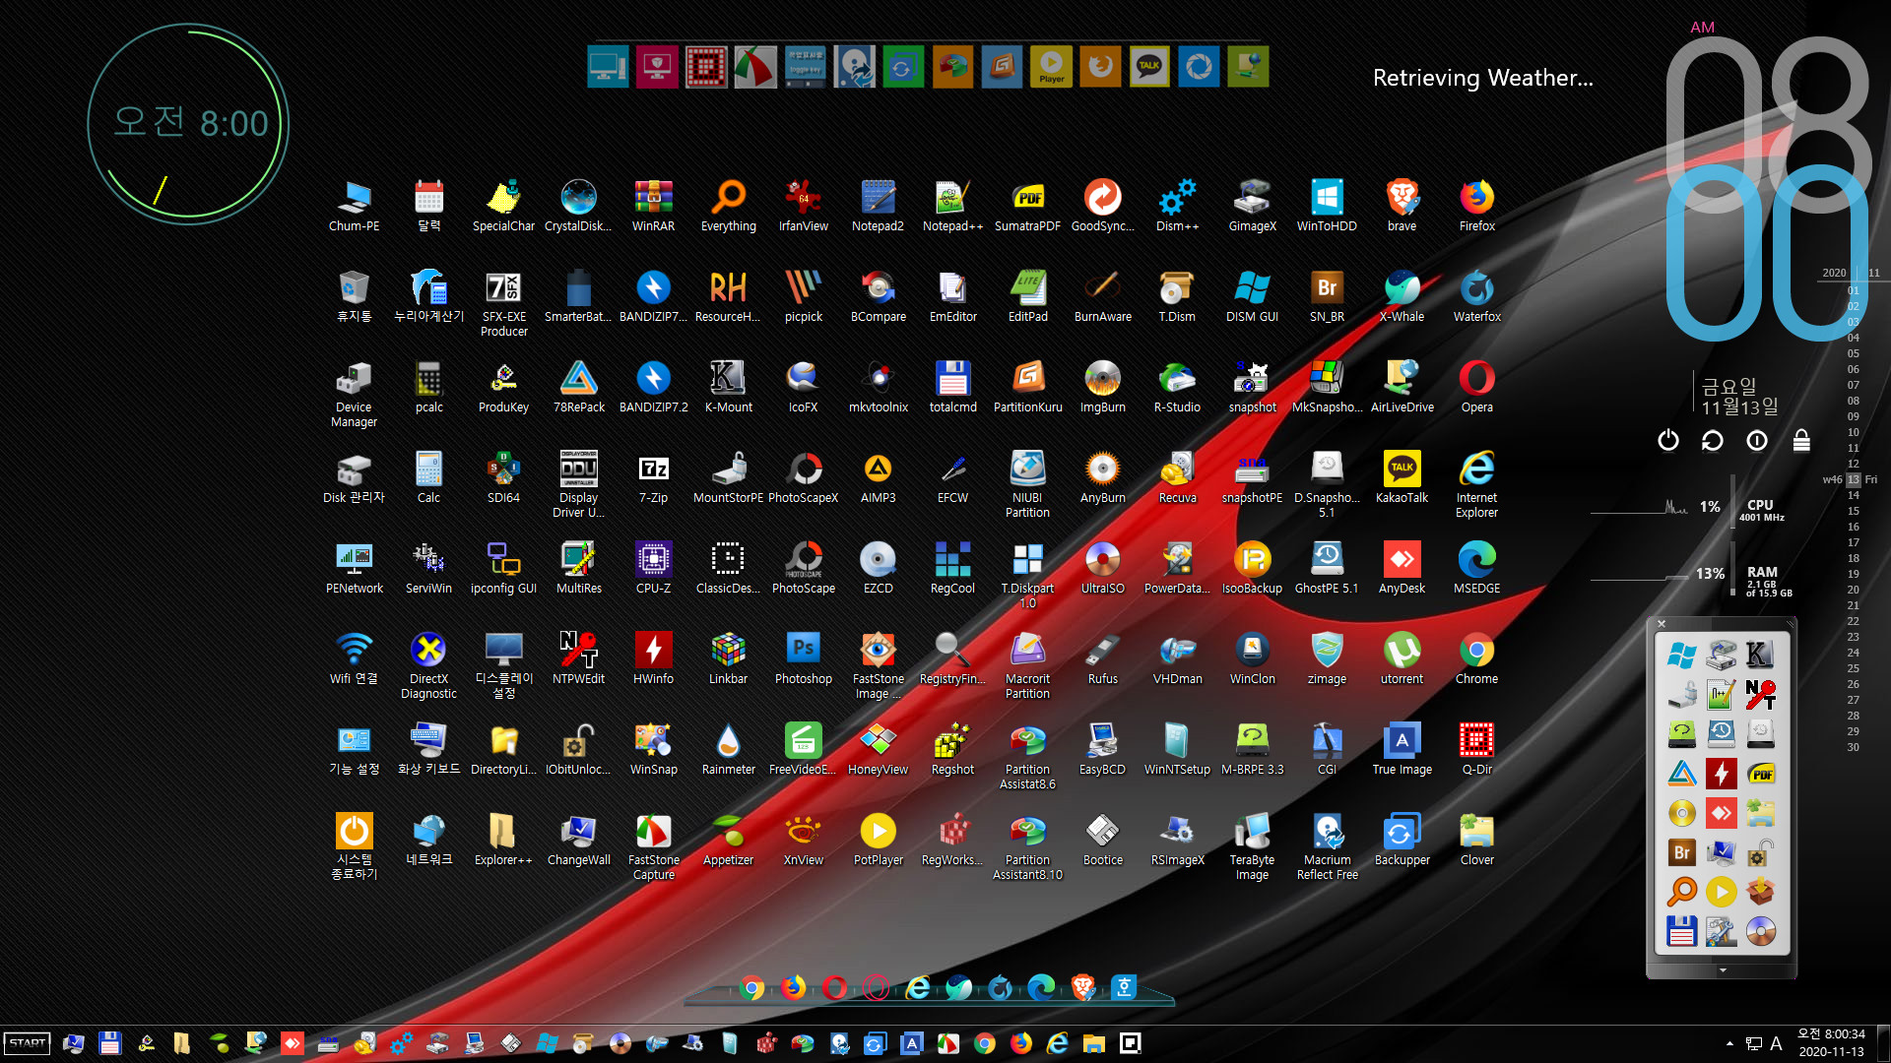
Task: Launch AIMP3 player icon
Action: [878, 478]
